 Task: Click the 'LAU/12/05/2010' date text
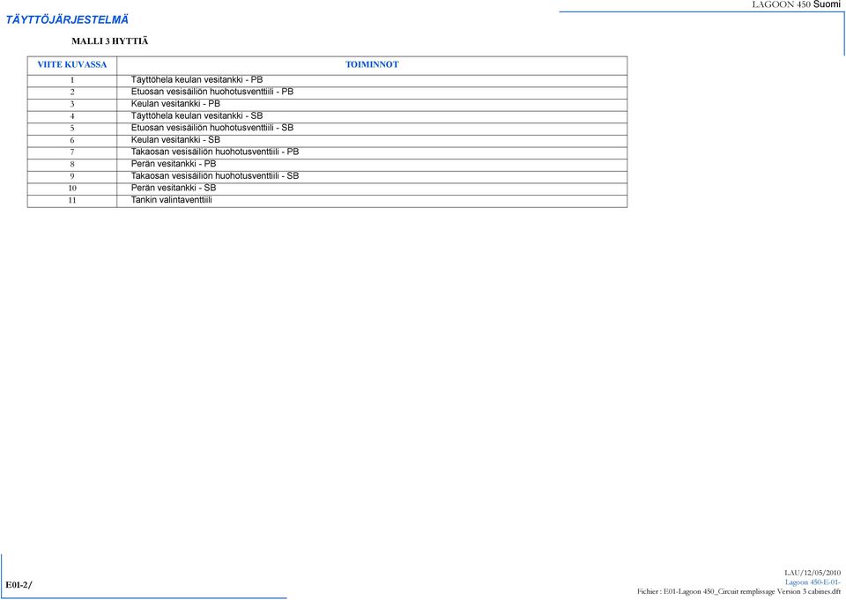813,573
